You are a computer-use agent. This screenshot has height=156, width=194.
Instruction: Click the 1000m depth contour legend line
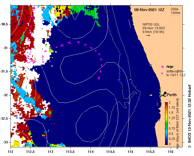(175, 16)
